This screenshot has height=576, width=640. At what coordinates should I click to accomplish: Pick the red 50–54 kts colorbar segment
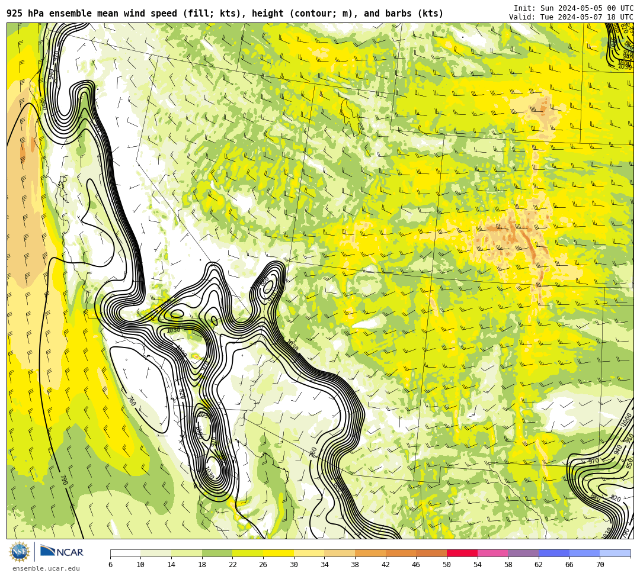pyautogui.click(x=462, y=553)
